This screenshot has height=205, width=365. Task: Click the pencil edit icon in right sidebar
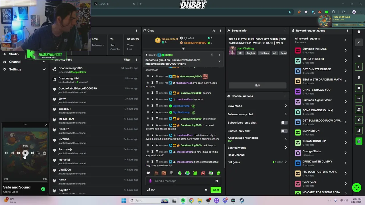point(359,42)
